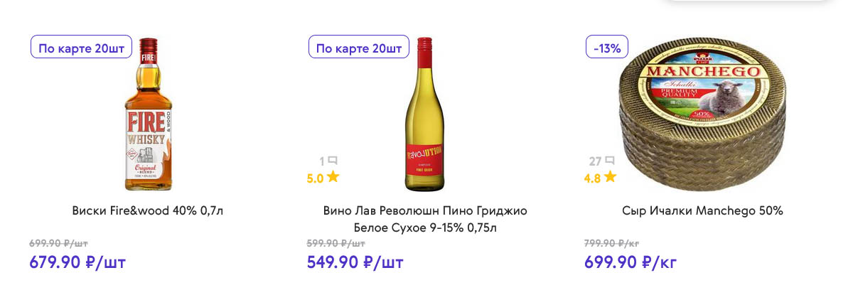Screen dimensions: 853x290
Task: Click the wine price 549.90 ₽/шт
Action: [355, 262]
